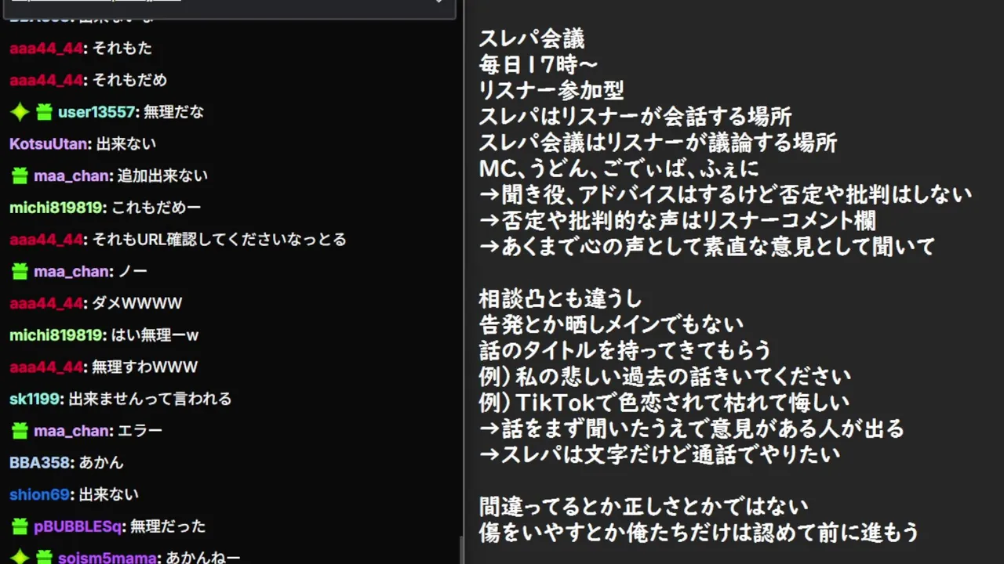This screenshot has width=1004, height=564.
Task: Select chat message 無理だな
Action: [173, 112]
